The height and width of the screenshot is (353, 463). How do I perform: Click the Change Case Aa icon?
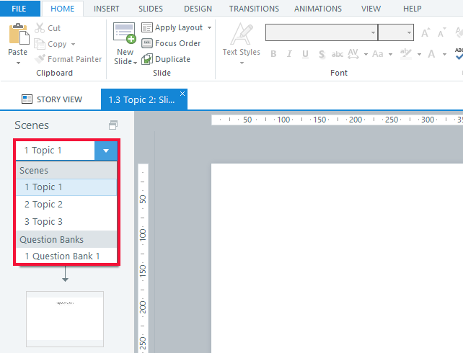point(378,54)
